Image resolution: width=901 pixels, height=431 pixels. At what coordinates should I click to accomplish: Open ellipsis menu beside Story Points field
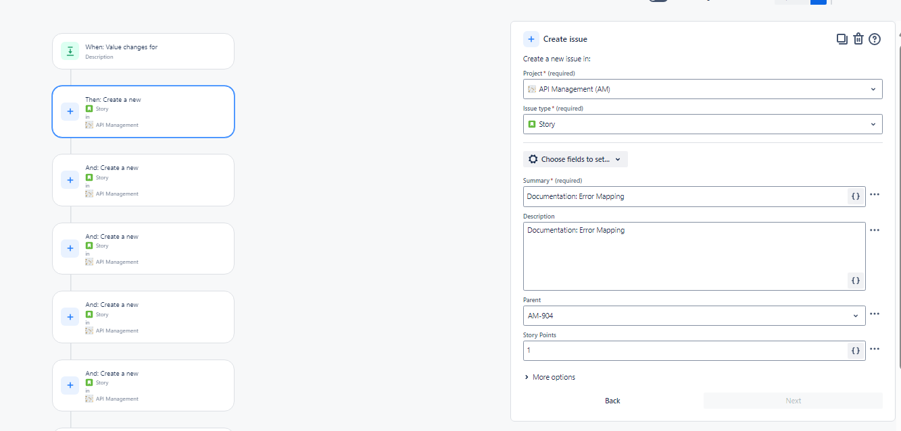875,349
